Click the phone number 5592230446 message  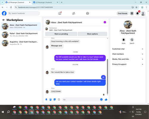(56, 91)
